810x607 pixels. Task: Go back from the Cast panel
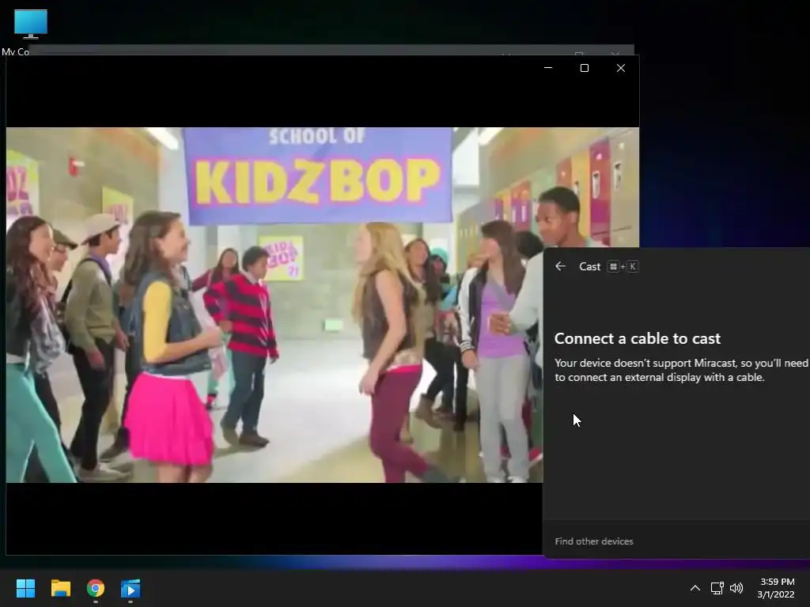561,266
